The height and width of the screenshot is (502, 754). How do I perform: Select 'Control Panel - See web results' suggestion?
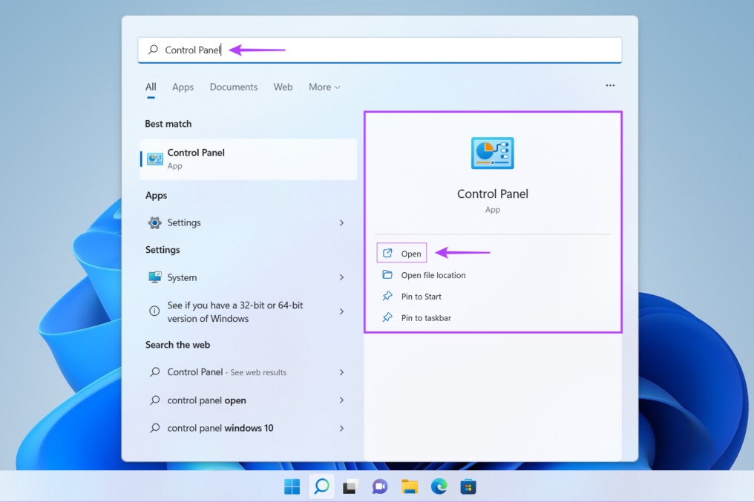(x=249, y=372)
